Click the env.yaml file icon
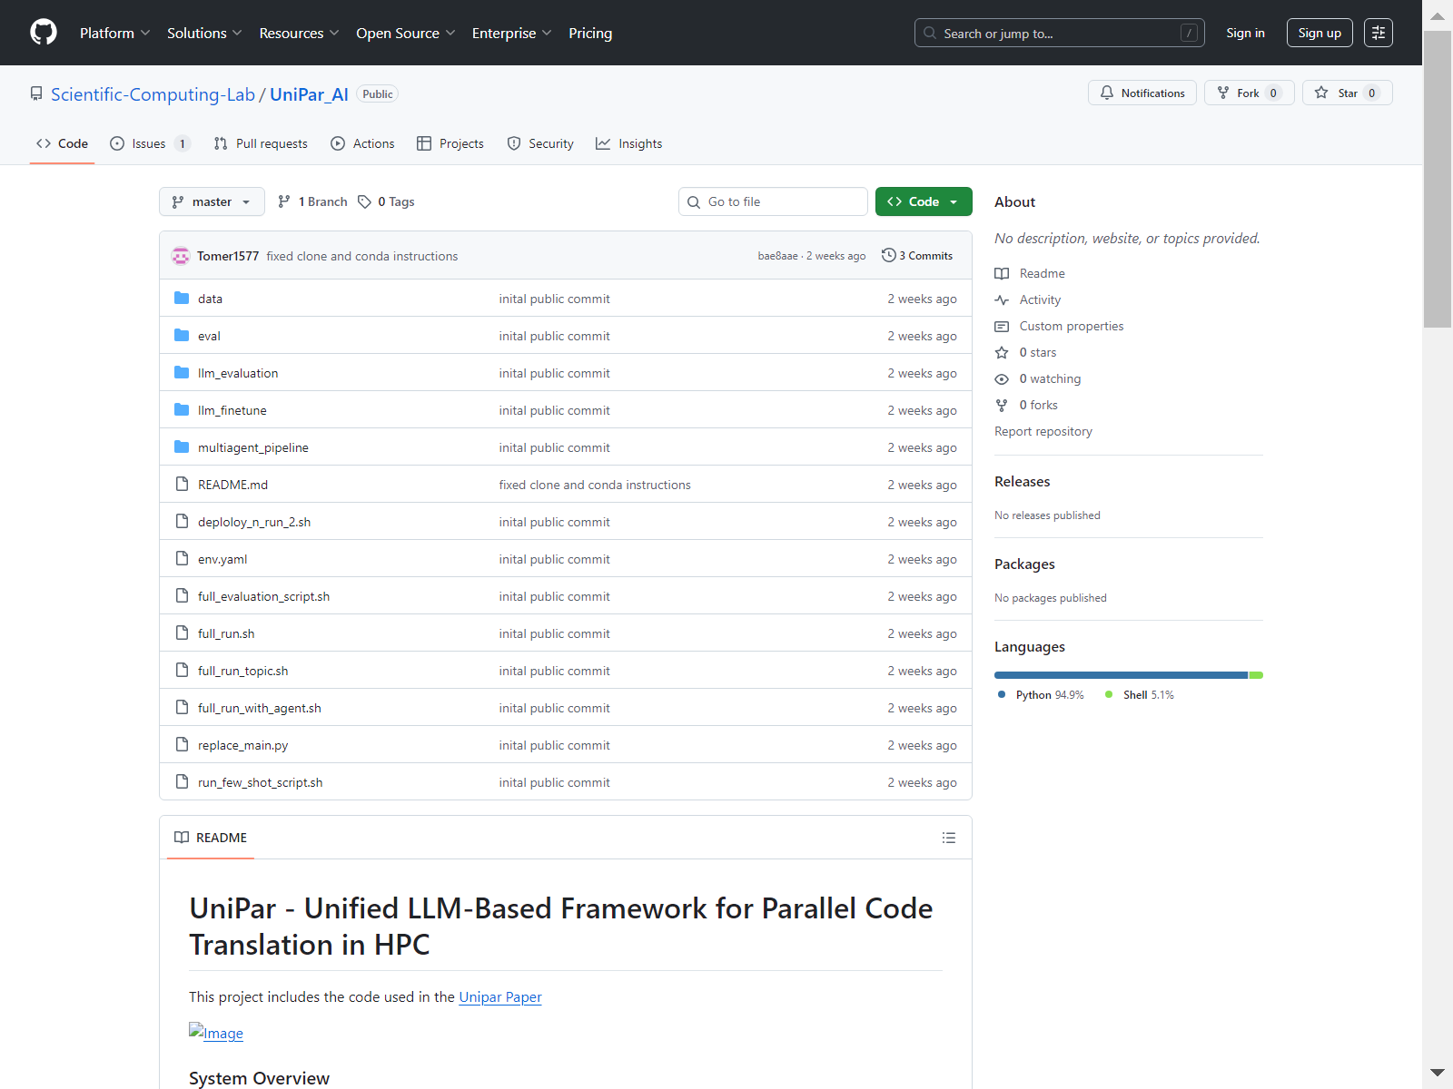Viewport: 1453px width, 1089px height. tap(182, 559)
